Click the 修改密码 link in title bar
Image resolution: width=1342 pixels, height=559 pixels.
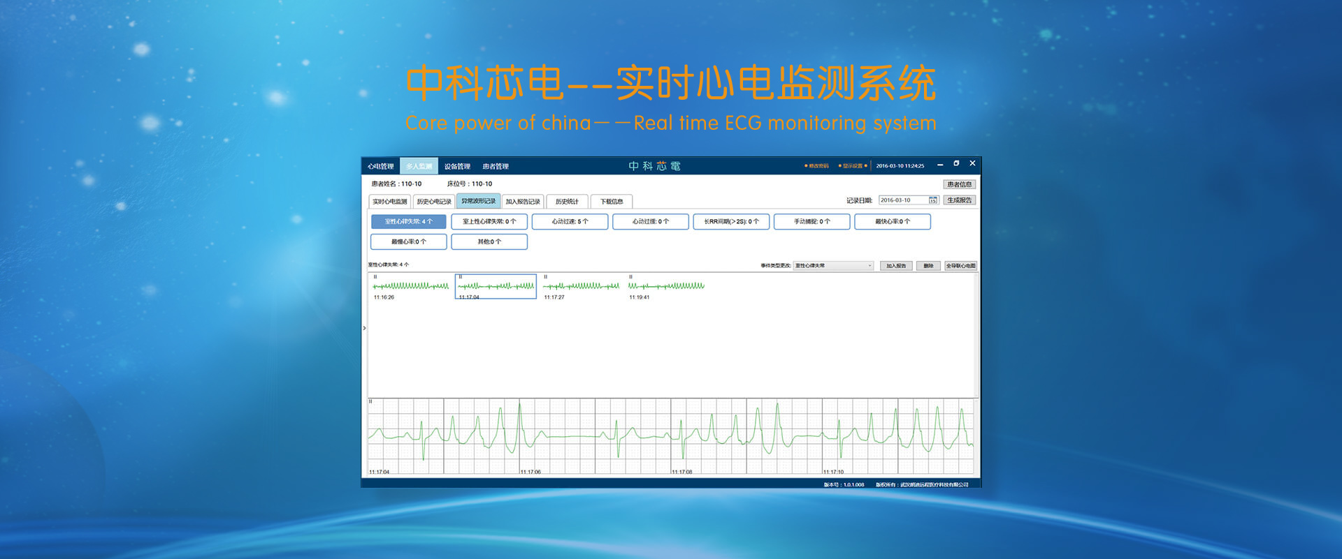pos(817,166)
